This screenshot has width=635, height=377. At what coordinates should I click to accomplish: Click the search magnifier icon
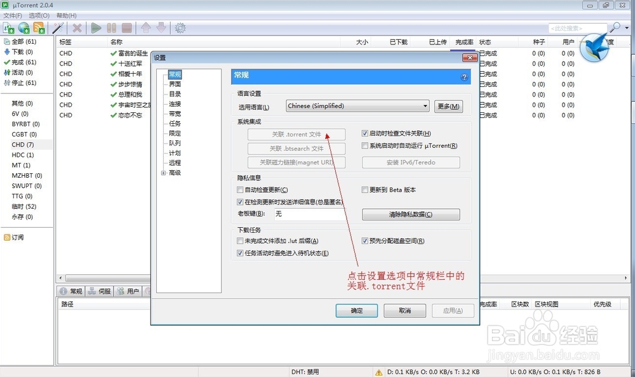[x=615, y=27]
